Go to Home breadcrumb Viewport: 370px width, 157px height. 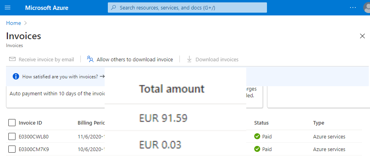click(14, 23)
